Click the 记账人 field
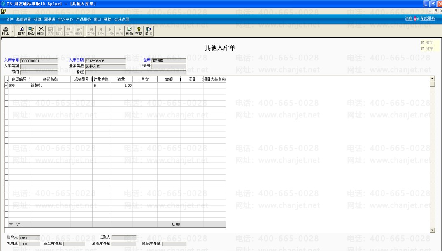The image size is (442, 251). click(124, 238)
